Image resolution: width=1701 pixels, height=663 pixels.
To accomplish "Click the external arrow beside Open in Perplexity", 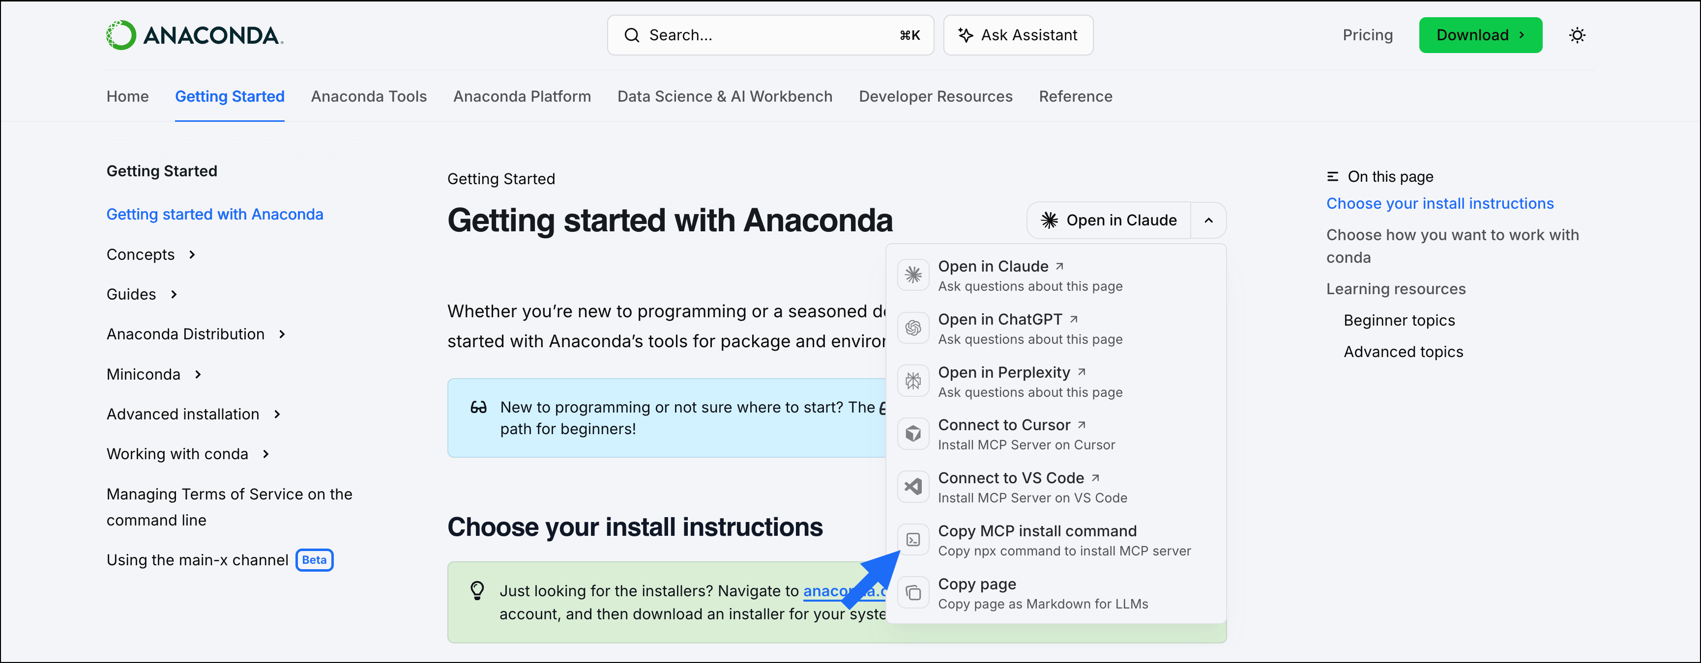I will pyautogui.click(x=1082, y=372).
